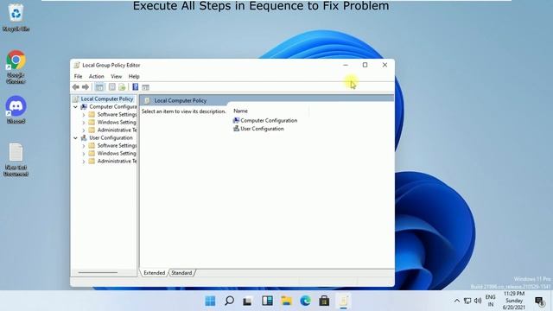
Task: Collapse the Computer Configuration tree node
Action: point(75,106)
